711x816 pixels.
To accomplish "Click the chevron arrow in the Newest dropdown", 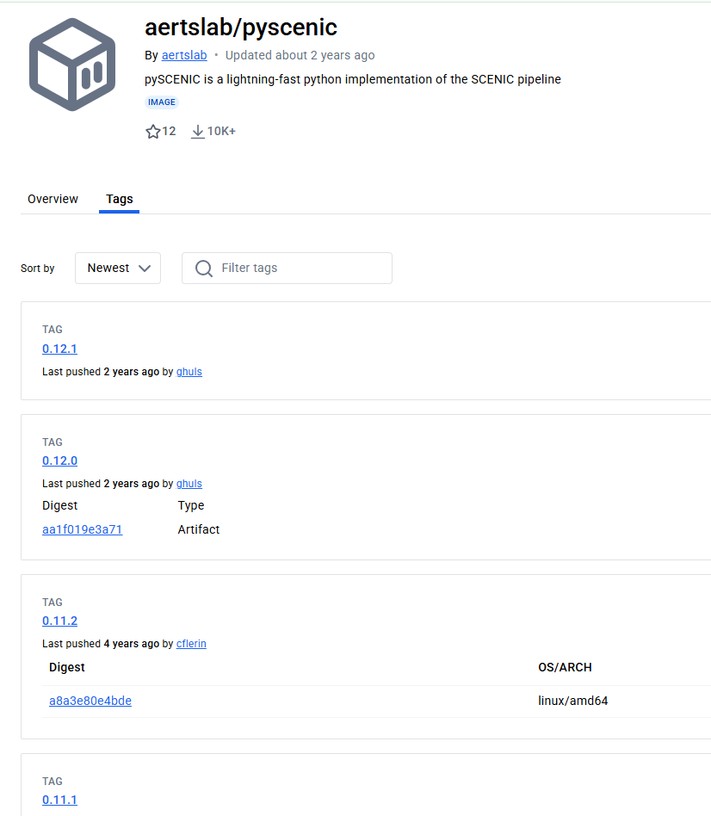I will coord(145,268).
